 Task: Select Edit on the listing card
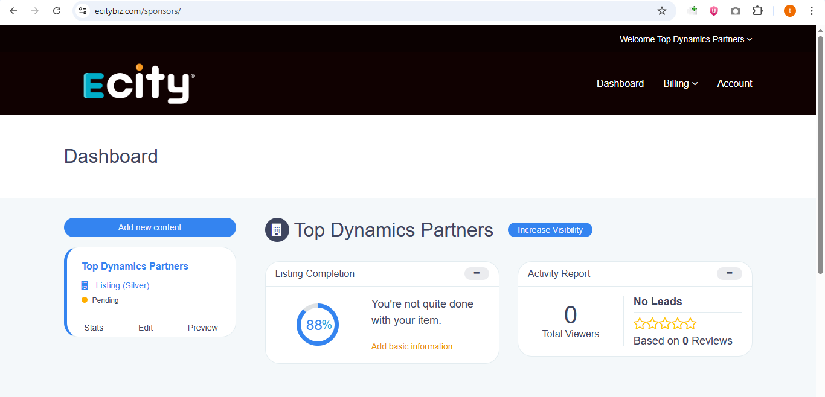[x=146, y=328]
